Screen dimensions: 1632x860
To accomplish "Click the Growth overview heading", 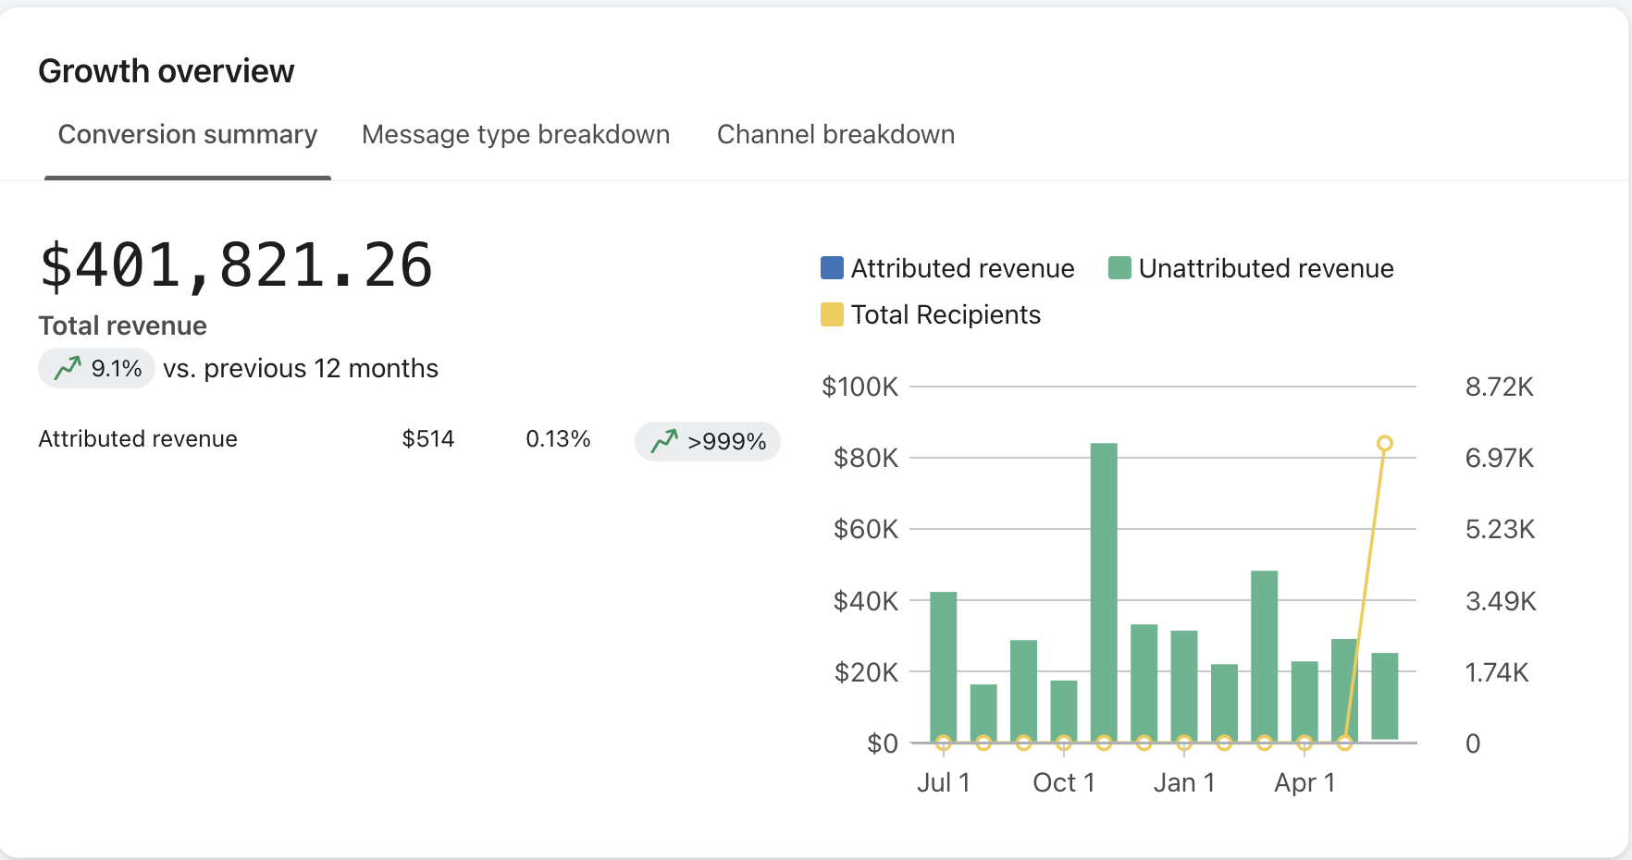I will pos(167,71).
